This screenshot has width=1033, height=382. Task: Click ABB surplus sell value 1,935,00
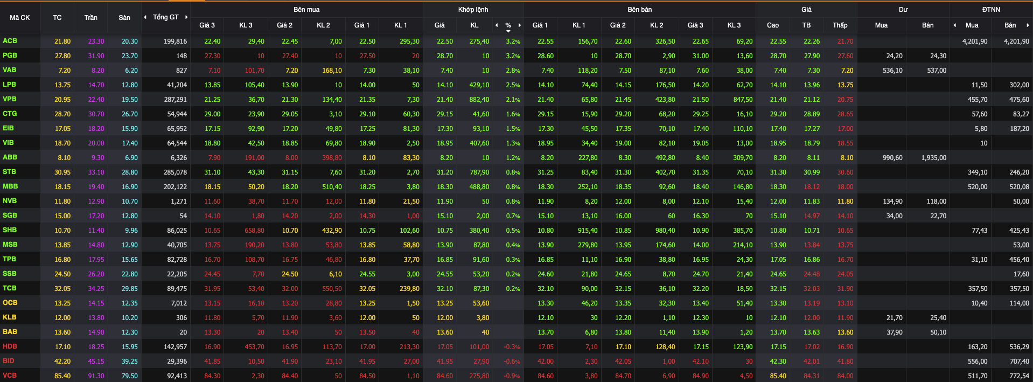[933, 158]
